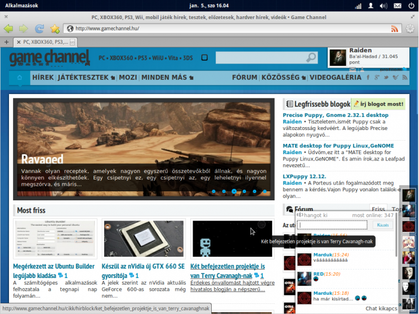Bookmark the page with the star icon

[55, 29]
